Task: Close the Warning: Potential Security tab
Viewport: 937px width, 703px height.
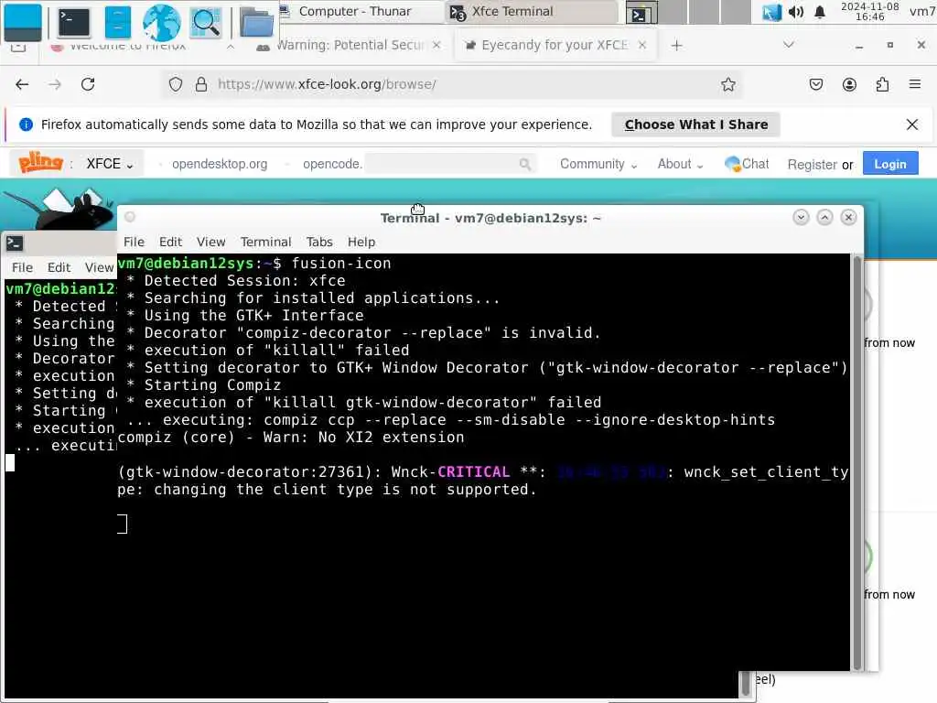Action: point(436,45)
